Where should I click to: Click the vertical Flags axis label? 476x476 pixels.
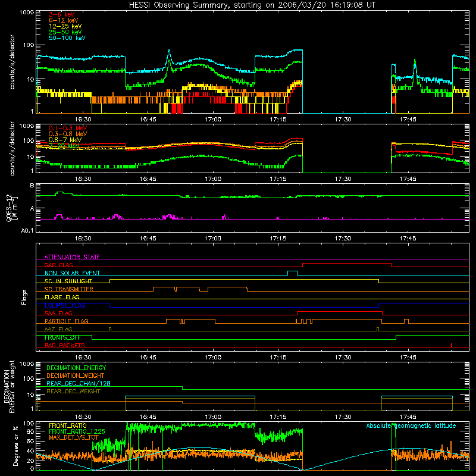pyautogui.click(x=24, y=297)
